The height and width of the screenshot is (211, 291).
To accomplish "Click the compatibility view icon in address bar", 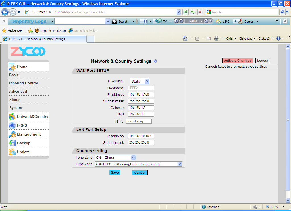I will coord(186,12).
